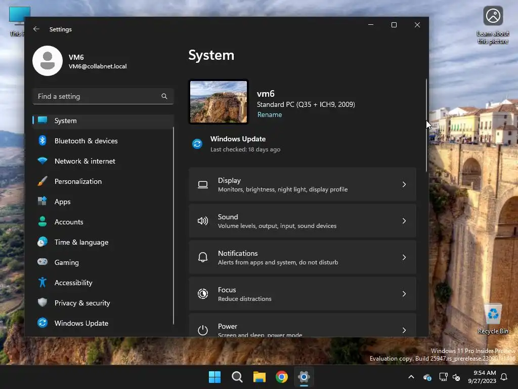Click the sidebar navigation scrollbar
This screenshot has width=518, height=389.
pyautogui.click(x=174, y=226)
